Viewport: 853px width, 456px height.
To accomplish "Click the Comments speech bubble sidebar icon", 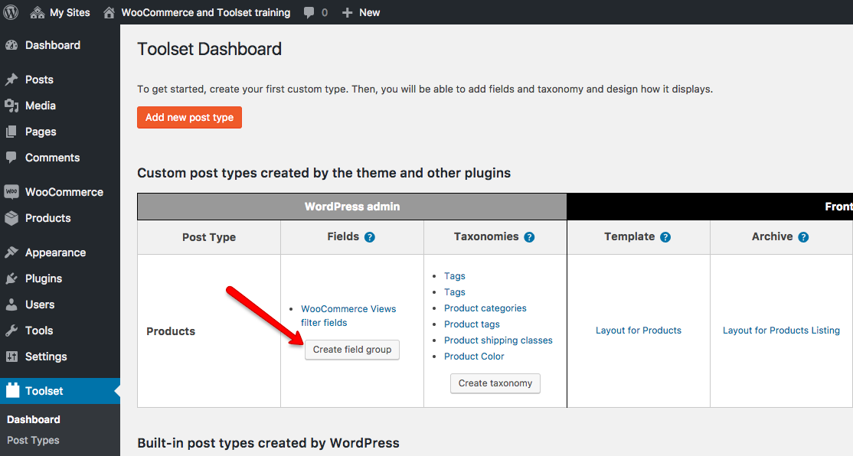I will click(11, 158).
